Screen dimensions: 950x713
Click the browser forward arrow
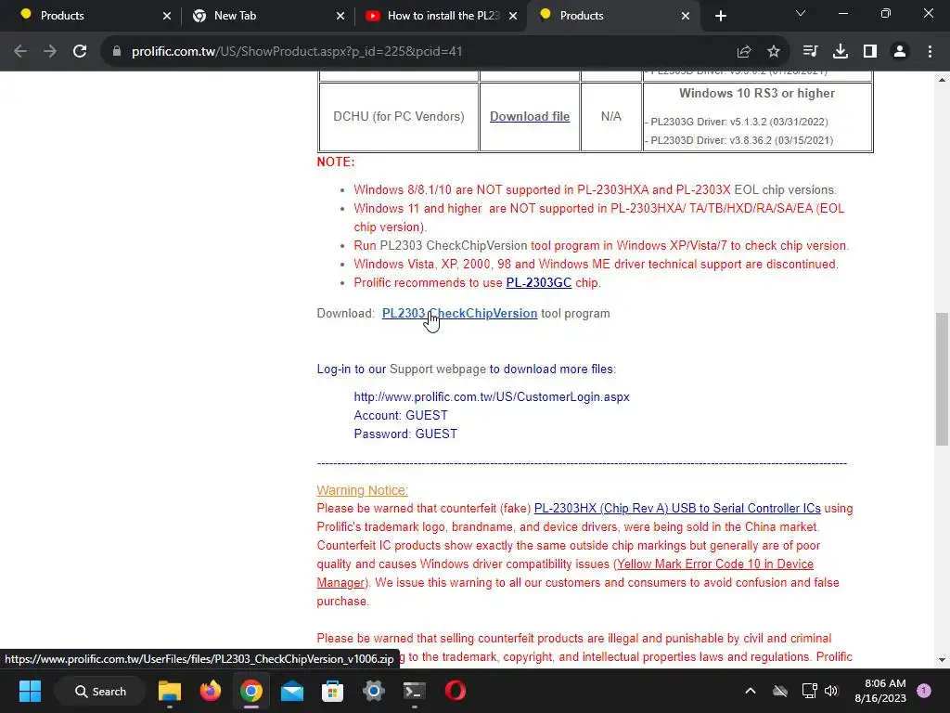point(50,52)
